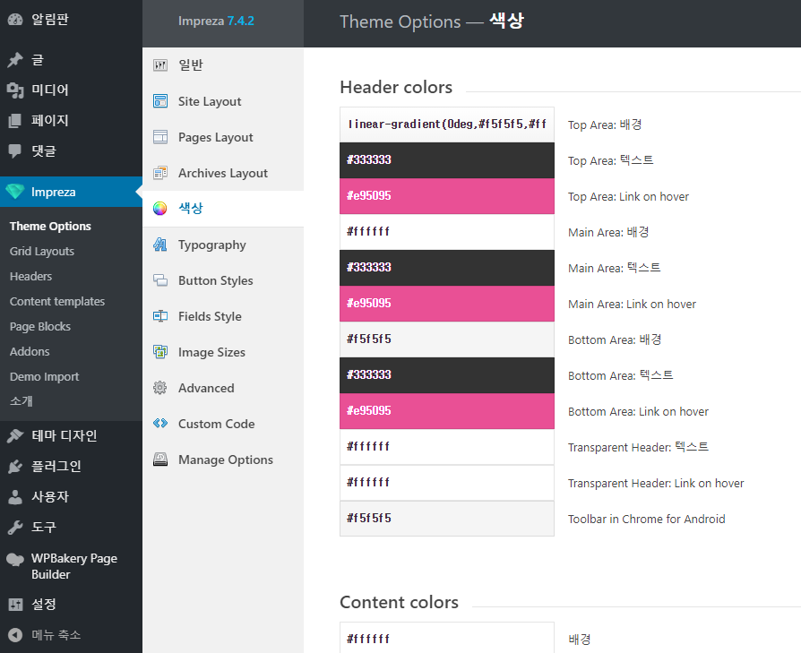Open 소개 submenu link

(x=21, y=401)
